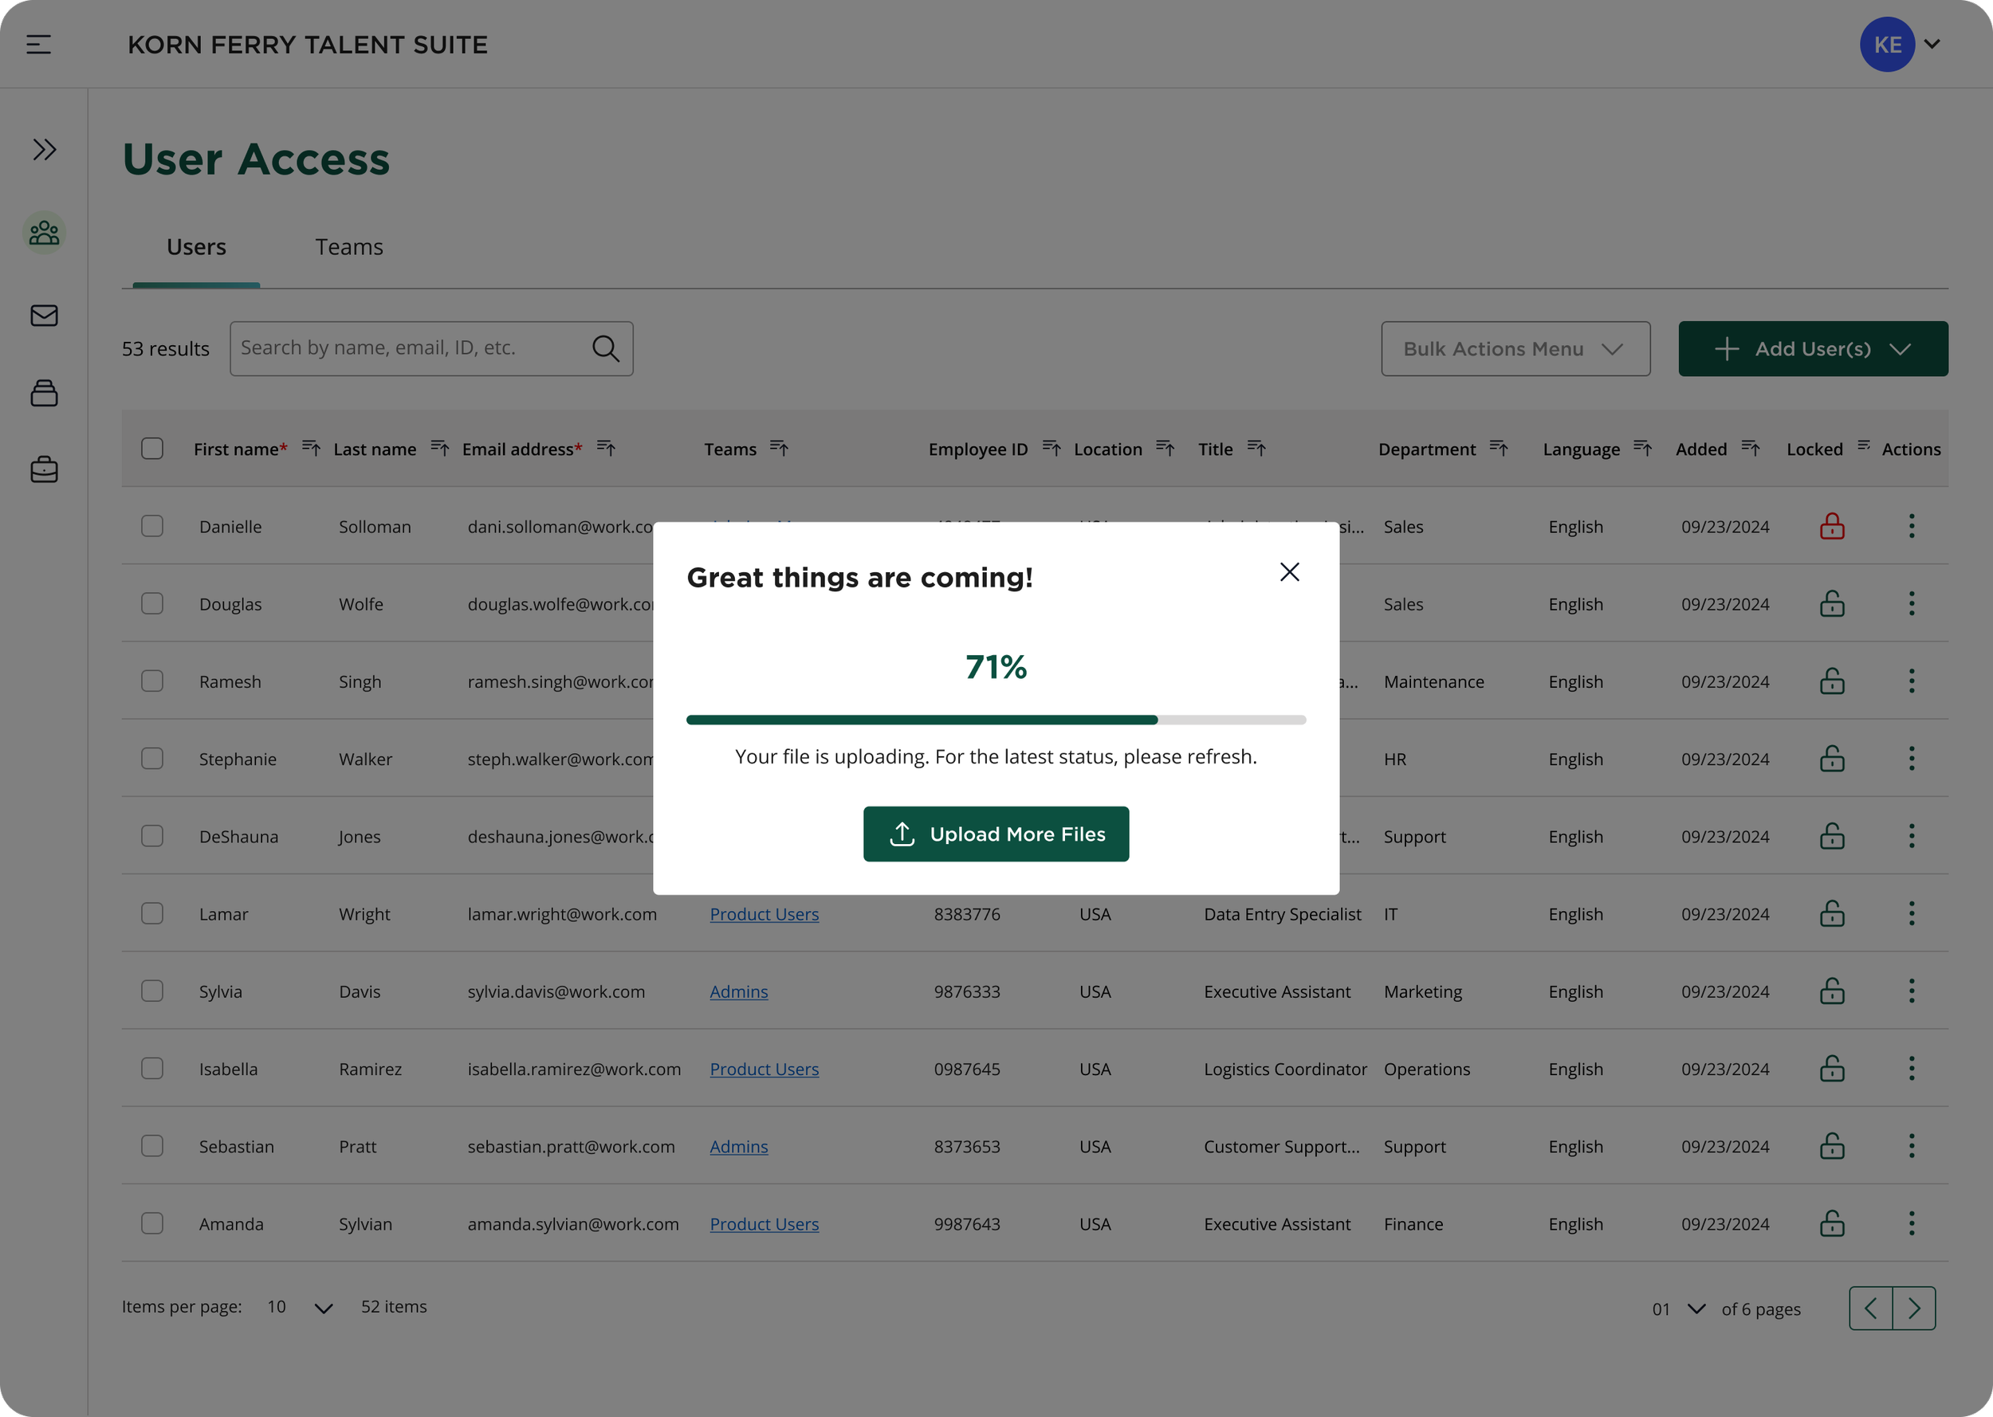Open Product Users link for Isabella

point(764,1069)
